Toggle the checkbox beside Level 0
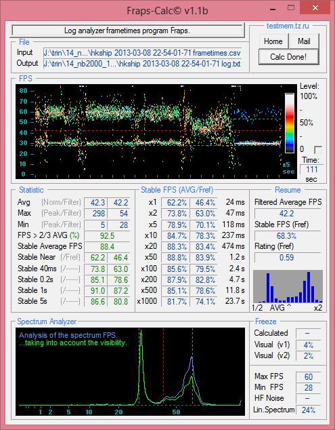This screenshot has height=430, width=335. (318, 150)
